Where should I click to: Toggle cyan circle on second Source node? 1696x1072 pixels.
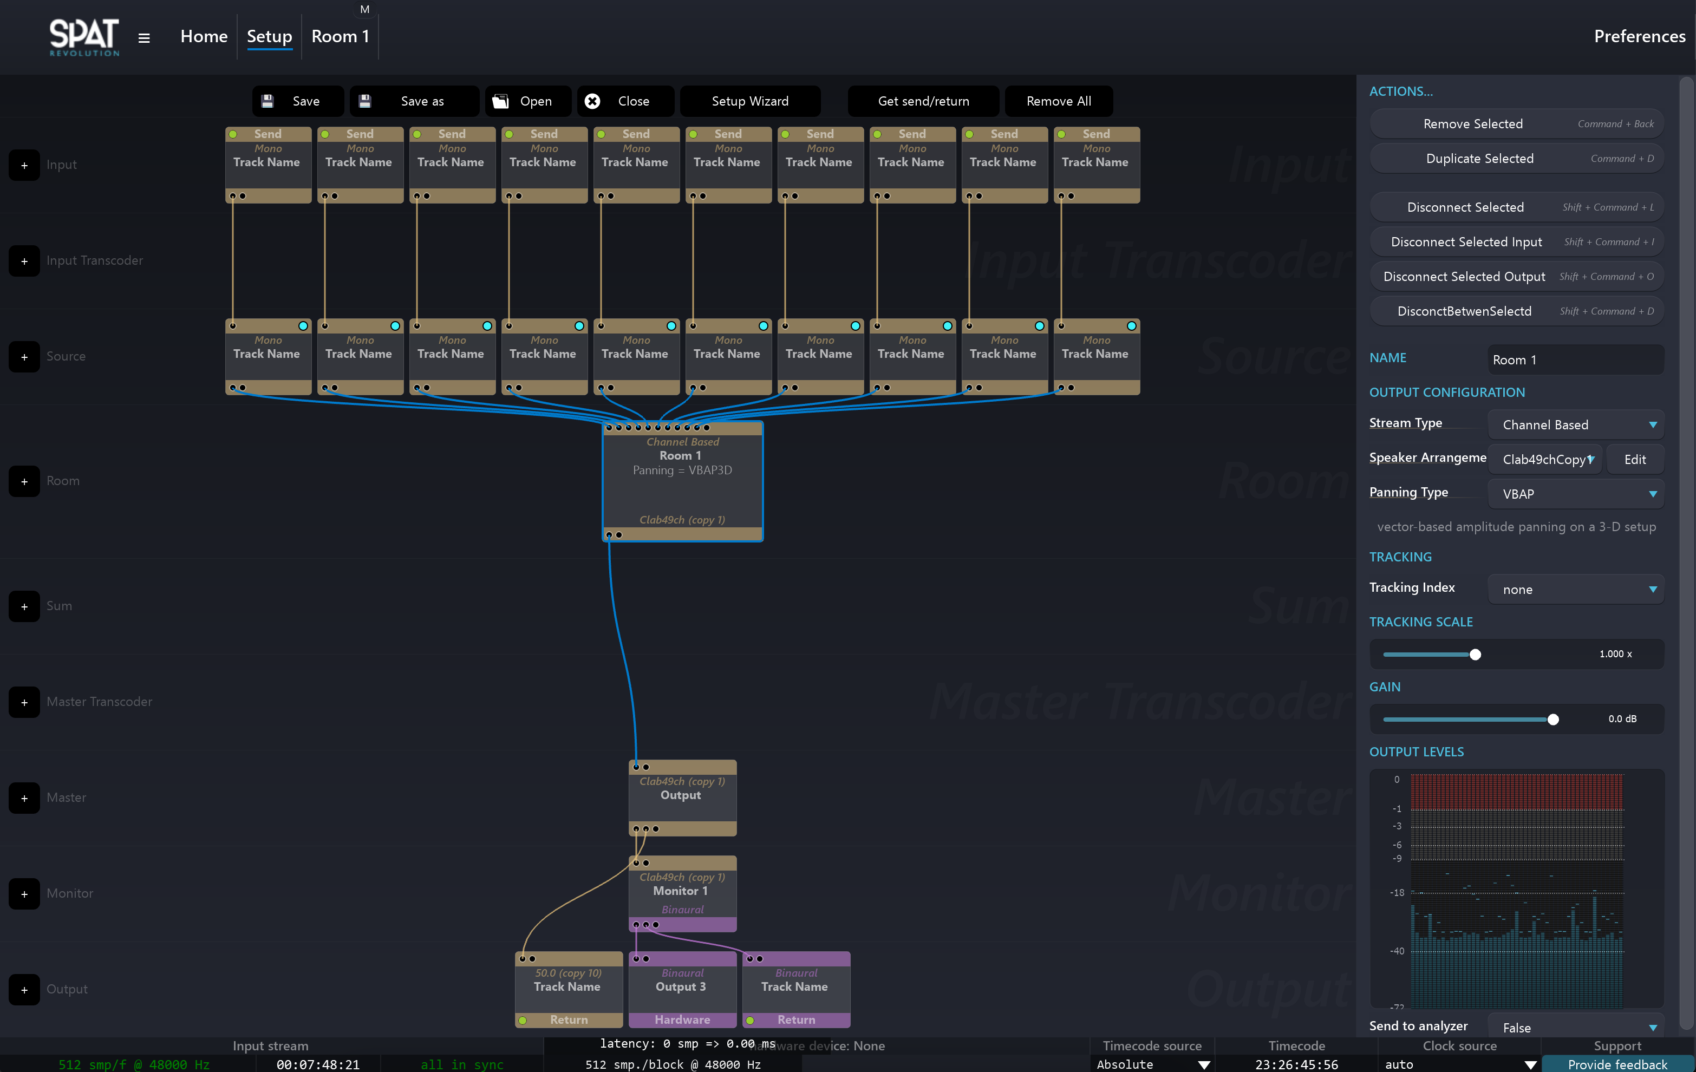(x=395, y=325)
